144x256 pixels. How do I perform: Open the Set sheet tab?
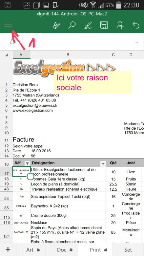pyautogui.click(x=128, y=250)
